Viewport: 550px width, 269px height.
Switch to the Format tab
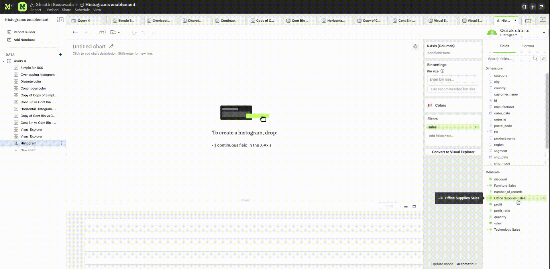pyautogui.click(x=528, y=46)
